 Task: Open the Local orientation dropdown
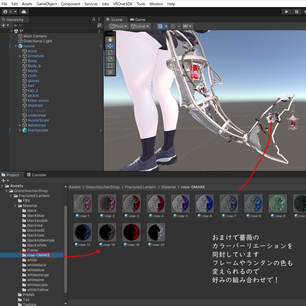[140, 26]
